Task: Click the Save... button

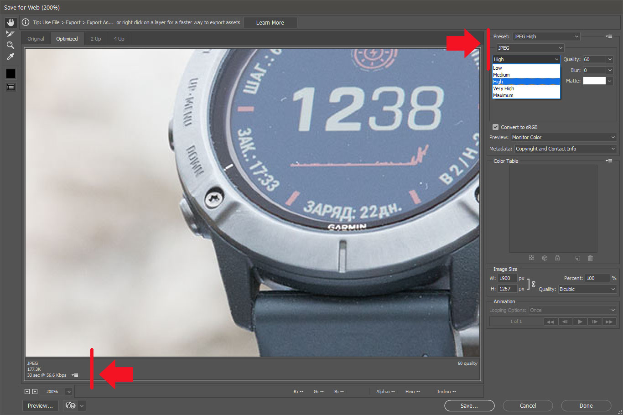Action: point(469,405)
